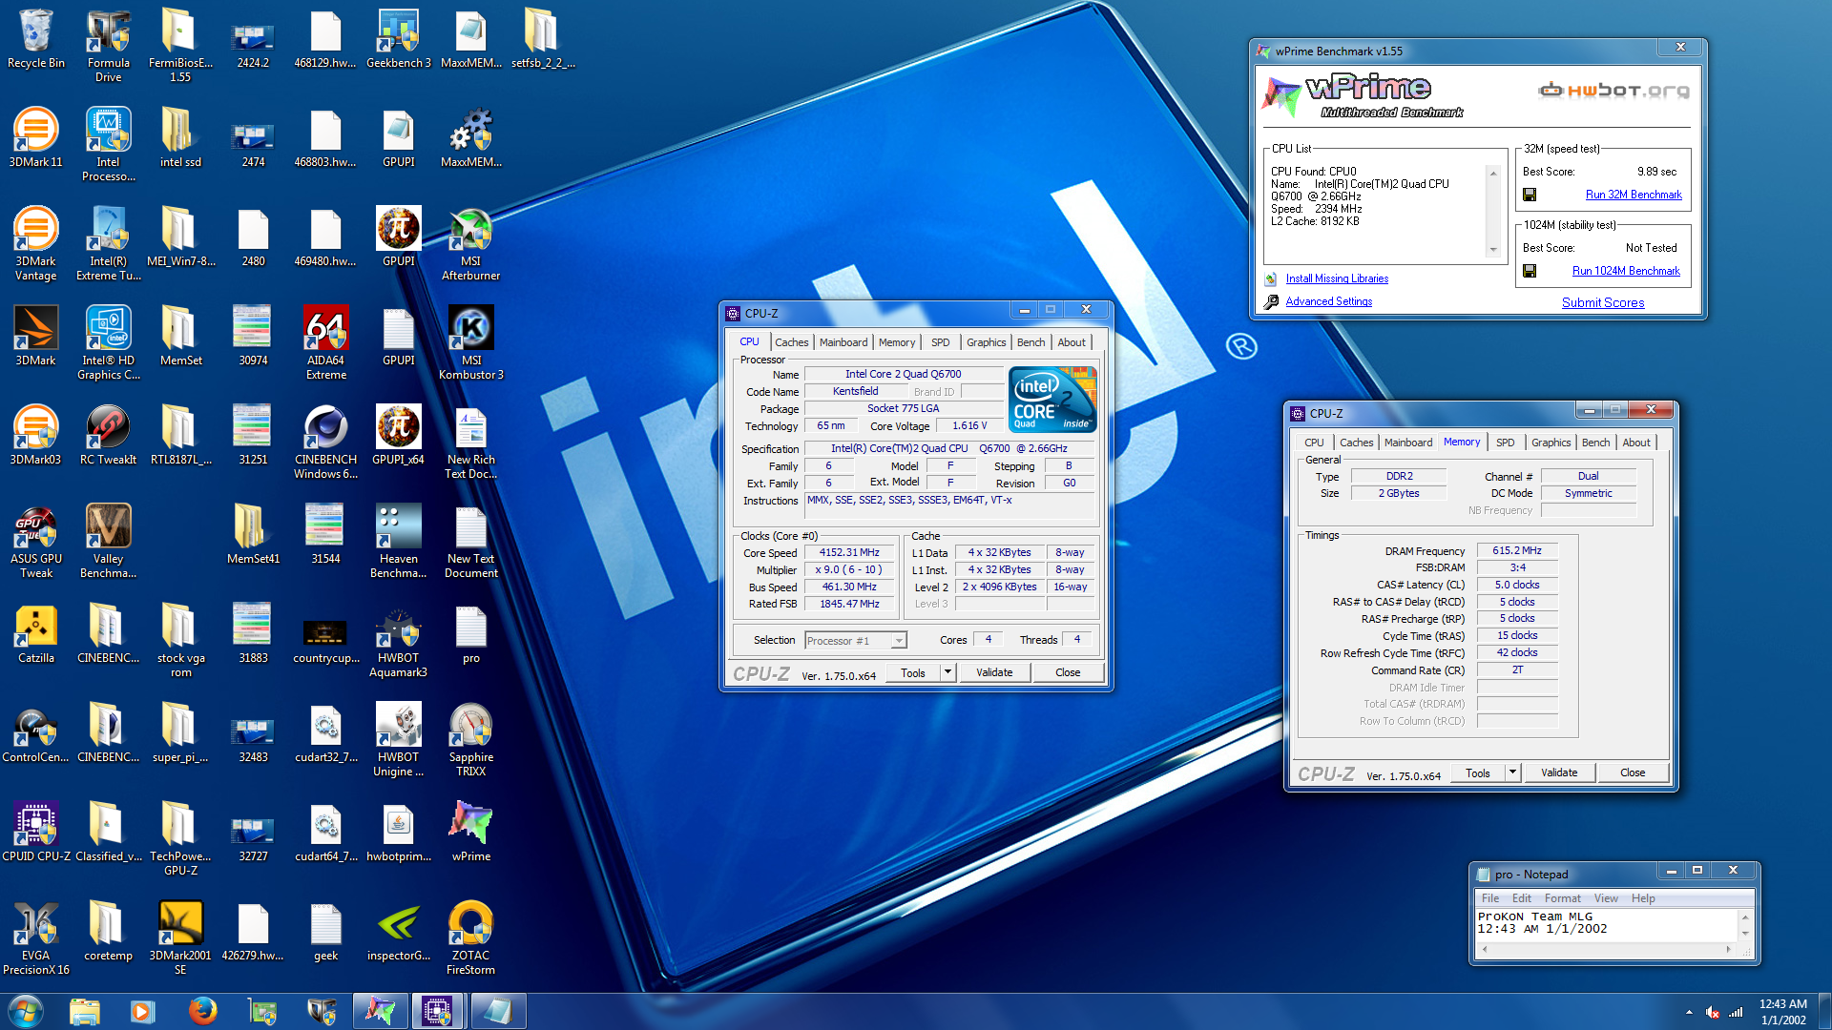Open ZOTAC FireStorm desktop shortcut

pos(471,939)
